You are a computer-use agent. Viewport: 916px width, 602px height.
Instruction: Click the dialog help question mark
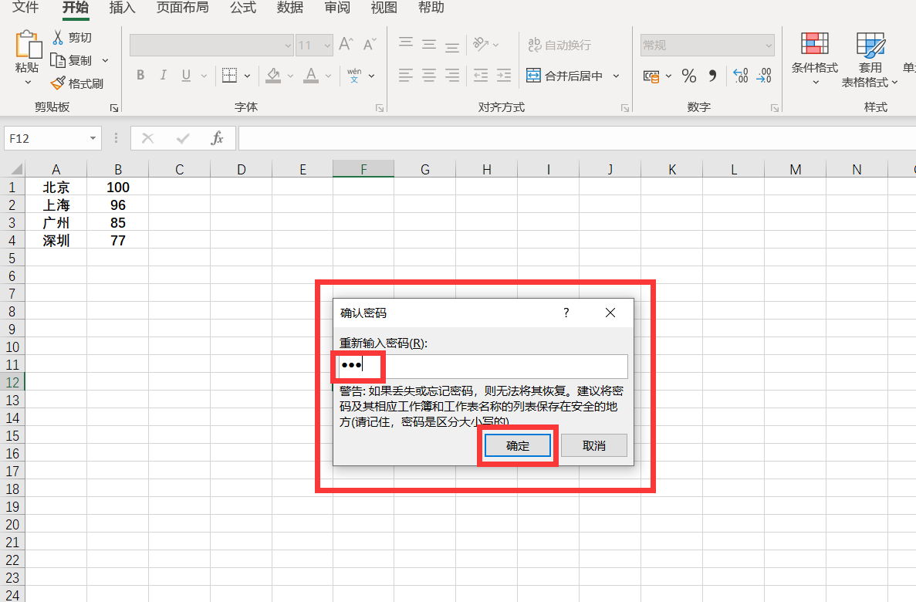click(x=566, y=313)
